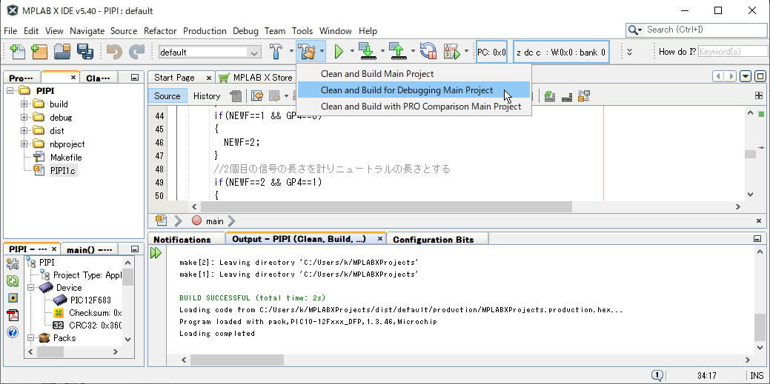Screen dimensions: 770x384
Task: Click the rightmost icon in editor toolbar
Action: pyautogui.click(x=584, y=96)
